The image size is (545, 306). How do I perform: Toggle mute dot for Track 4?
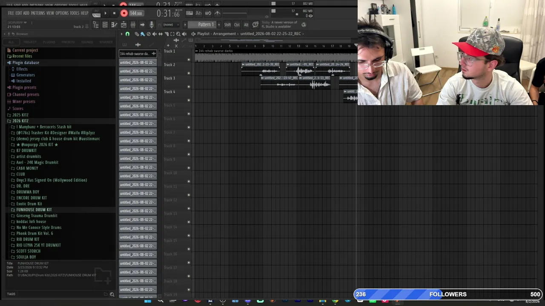(x=189, y=100)
